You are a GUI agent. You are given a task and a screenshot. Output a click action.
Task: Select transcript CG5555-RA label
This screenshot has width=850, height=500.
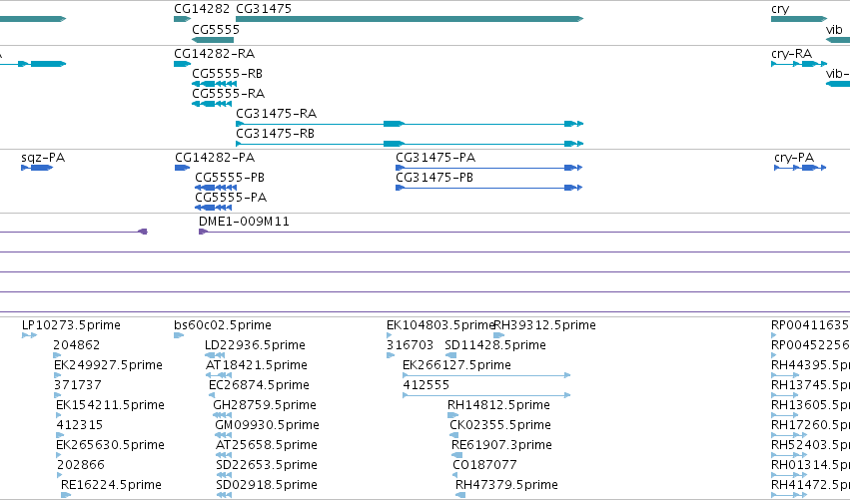pyautogui.click(x=228, y=94)
